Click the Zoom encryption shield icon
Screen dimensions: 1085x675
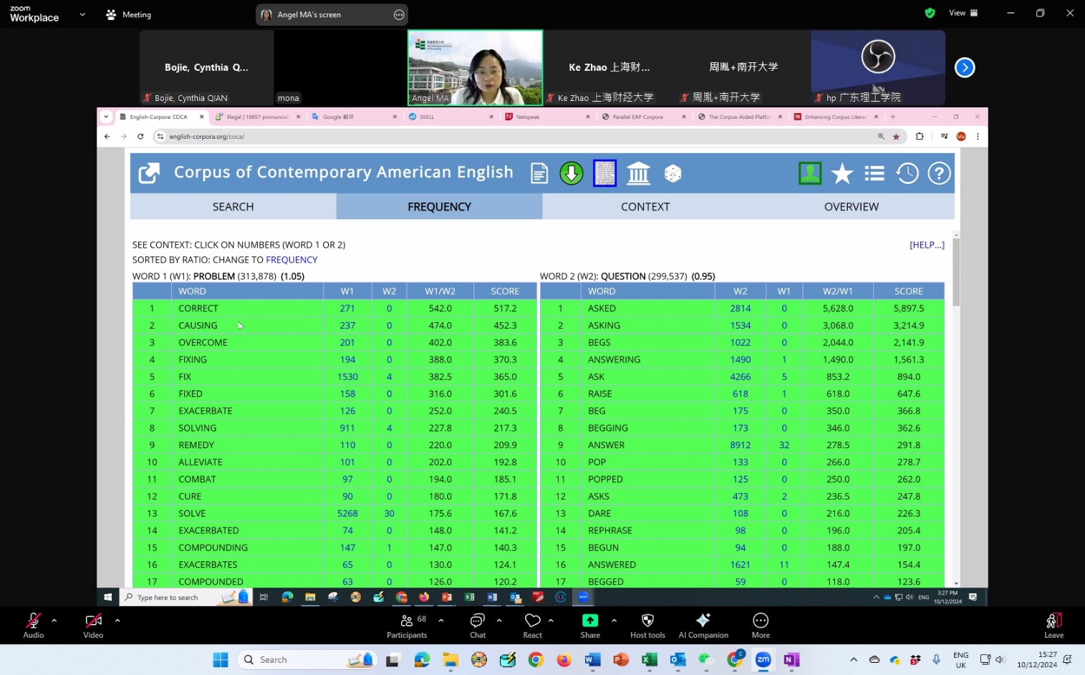tap(930, 13)
